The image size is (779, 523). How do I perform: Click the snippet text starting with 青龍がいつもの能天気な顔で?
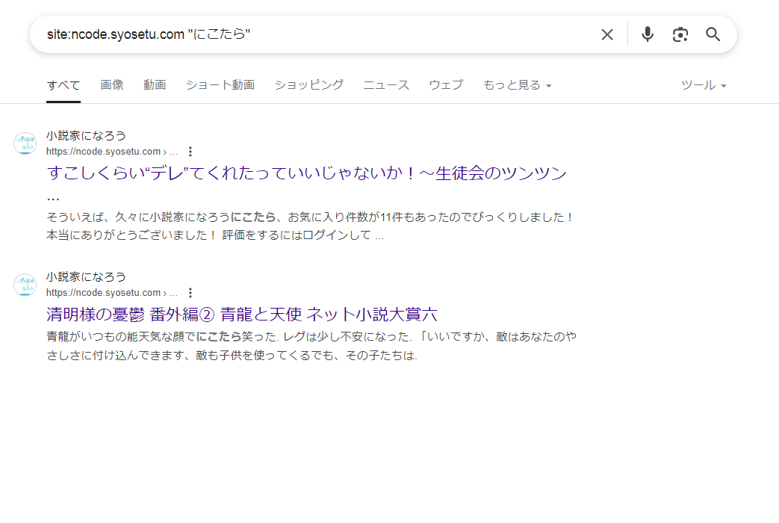[311, 337]
